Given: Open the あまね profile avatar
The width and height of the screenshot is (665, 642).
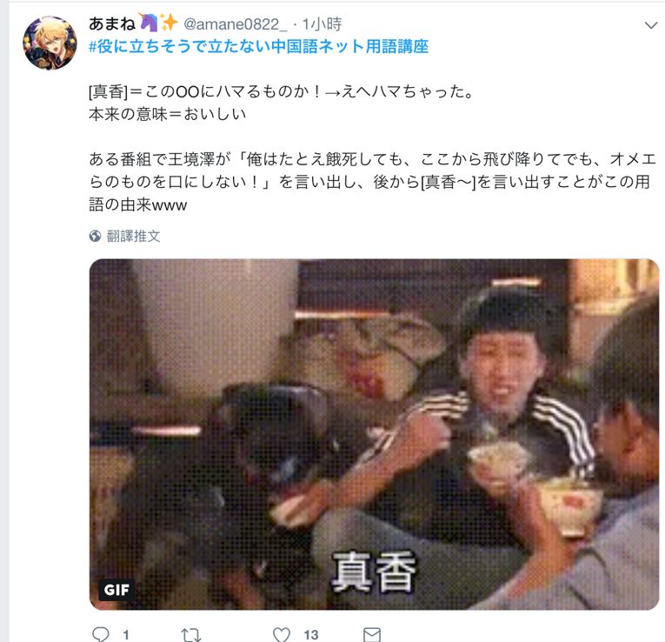Looking at the screenshot, I should point(50,43).
